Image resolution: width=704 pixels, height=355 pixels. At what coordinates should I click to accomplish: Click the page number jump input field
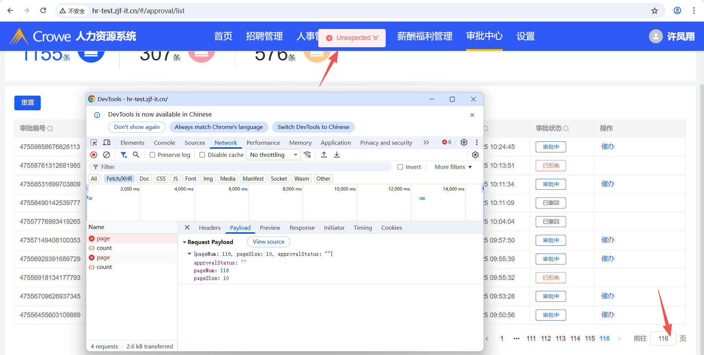tap(663, 339)
